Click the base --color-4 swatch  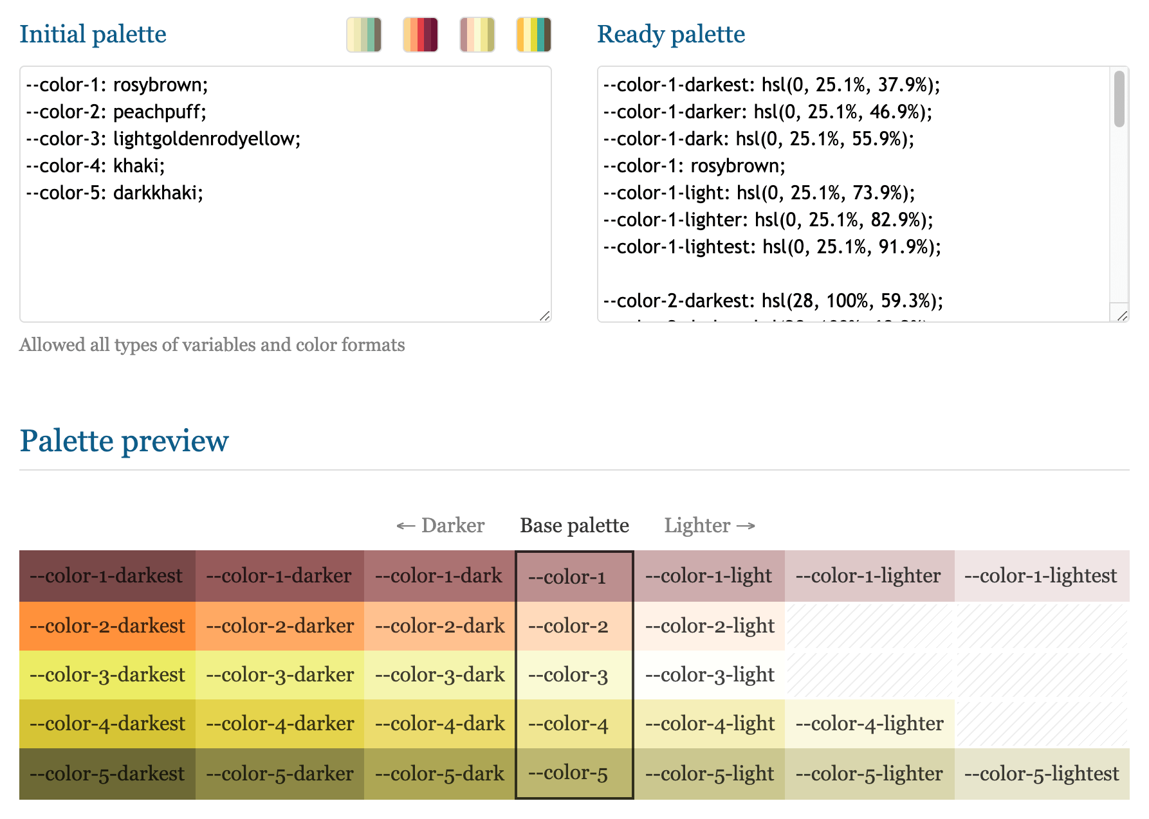point(574,724)
